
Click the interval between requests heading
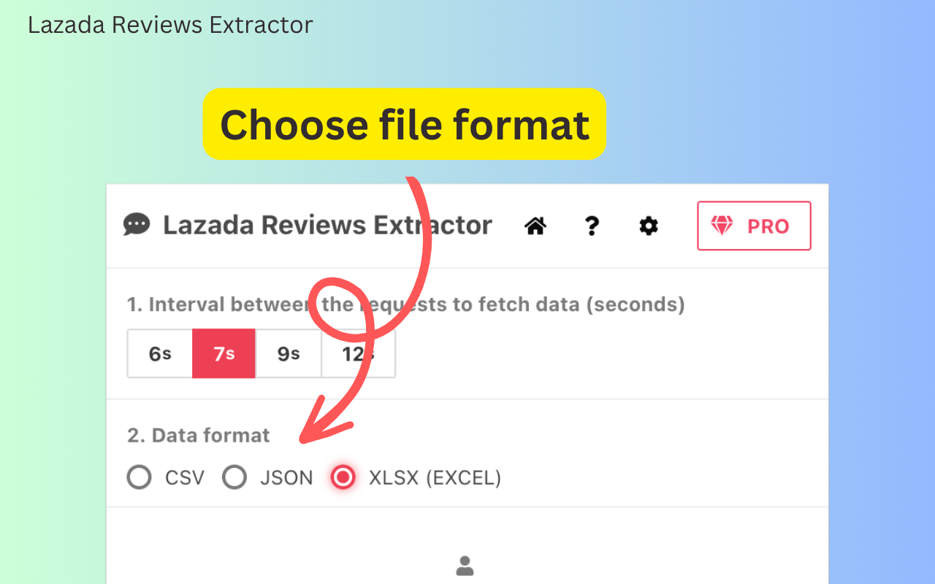click(405, 304)
